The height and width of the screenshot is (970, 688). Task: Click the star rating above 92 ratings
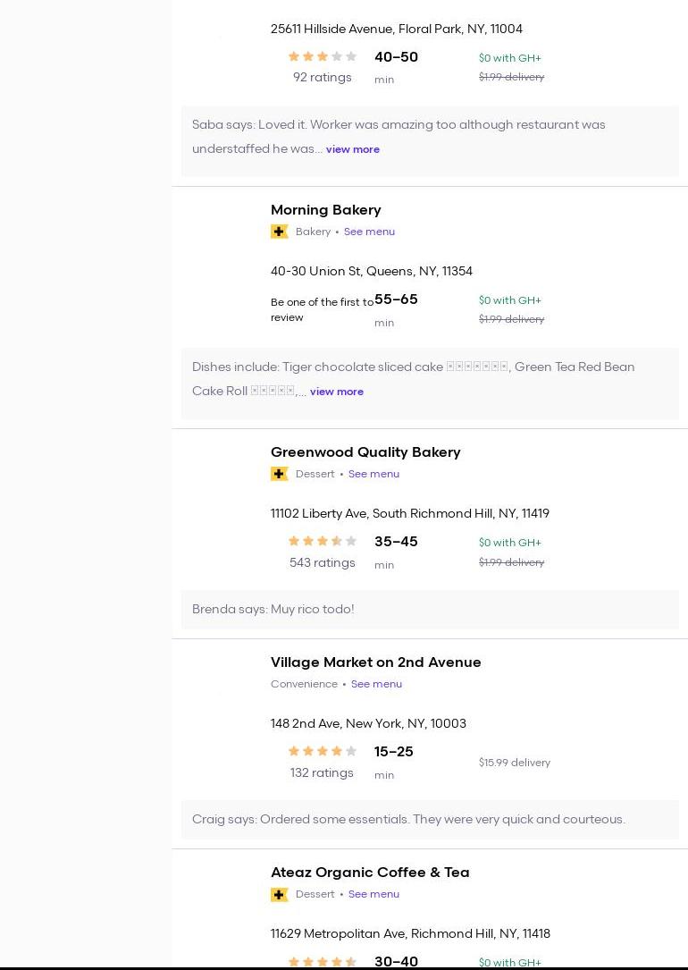(322, 56)
